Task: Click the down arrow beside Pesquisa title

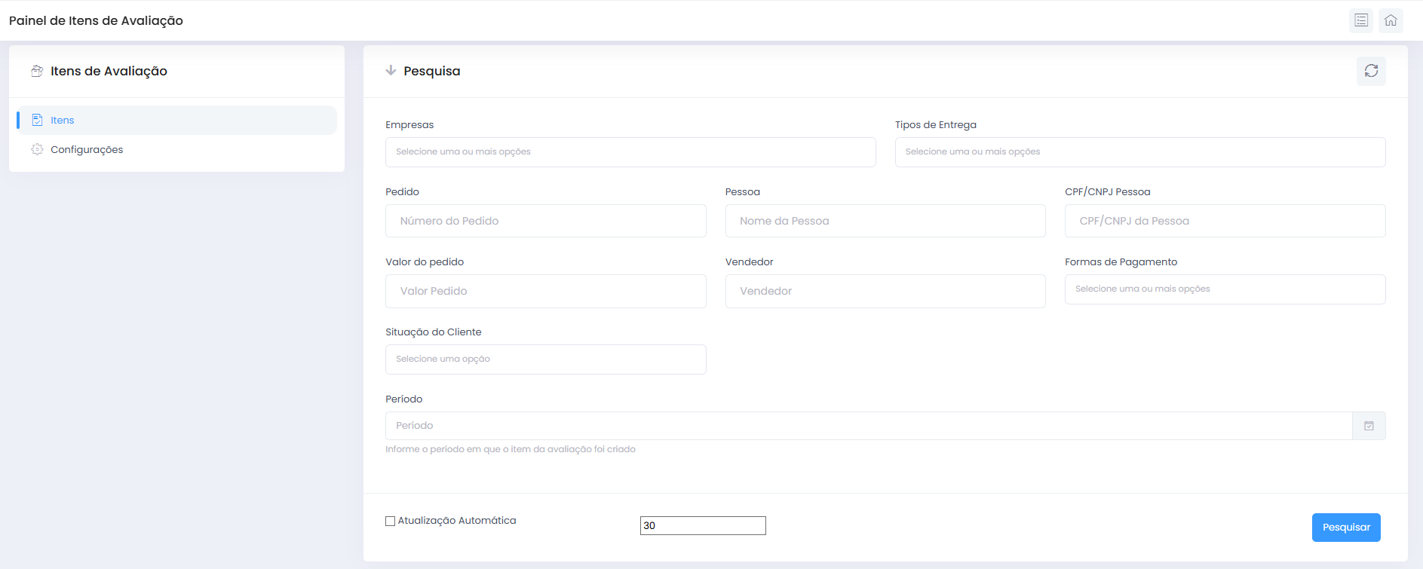Action: click(x=391, y=70)
